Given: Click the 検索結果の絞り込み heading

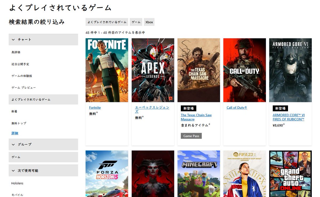Looking at the screenshot, I should [37, 22].
